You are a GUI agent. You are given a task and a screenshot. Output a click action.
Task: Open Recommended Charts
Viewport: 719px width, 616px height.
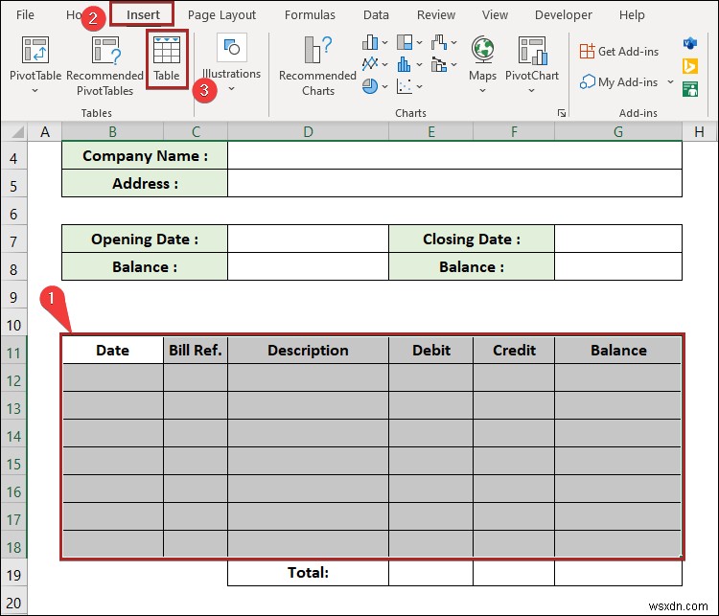[x=317, y=66]
